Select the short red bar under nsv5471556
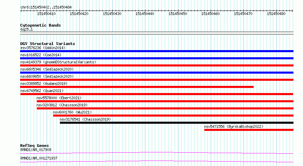This screenshot has width=303, height=166. [249, 130]
